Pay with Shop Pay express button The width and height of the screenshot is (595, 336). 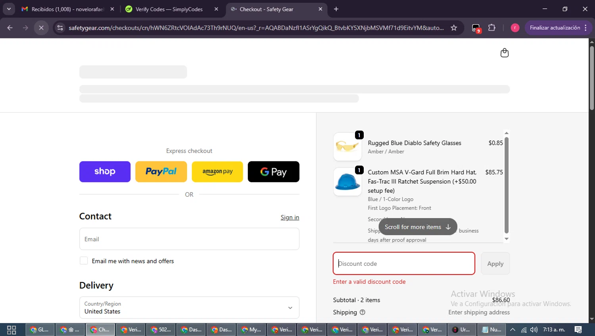pos(105,172)
